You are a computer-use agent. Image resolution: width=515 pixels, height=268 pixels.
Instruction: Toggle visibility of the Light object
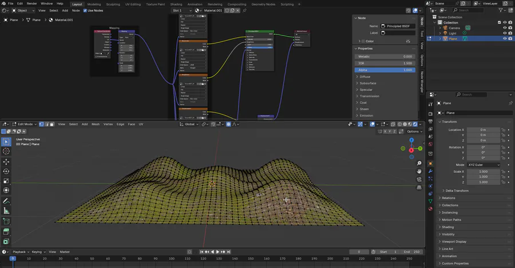point(505,33)
